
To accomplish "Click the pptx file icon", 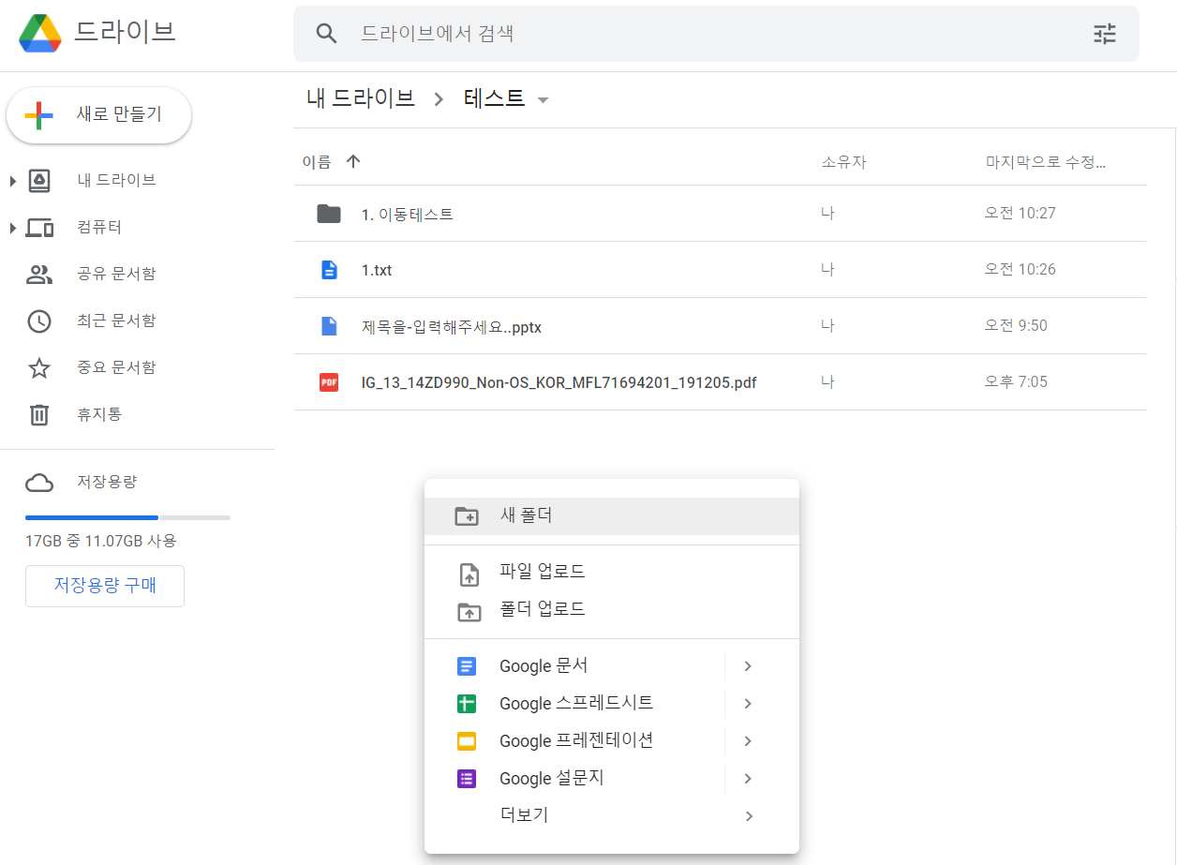I will pos(329,326).
